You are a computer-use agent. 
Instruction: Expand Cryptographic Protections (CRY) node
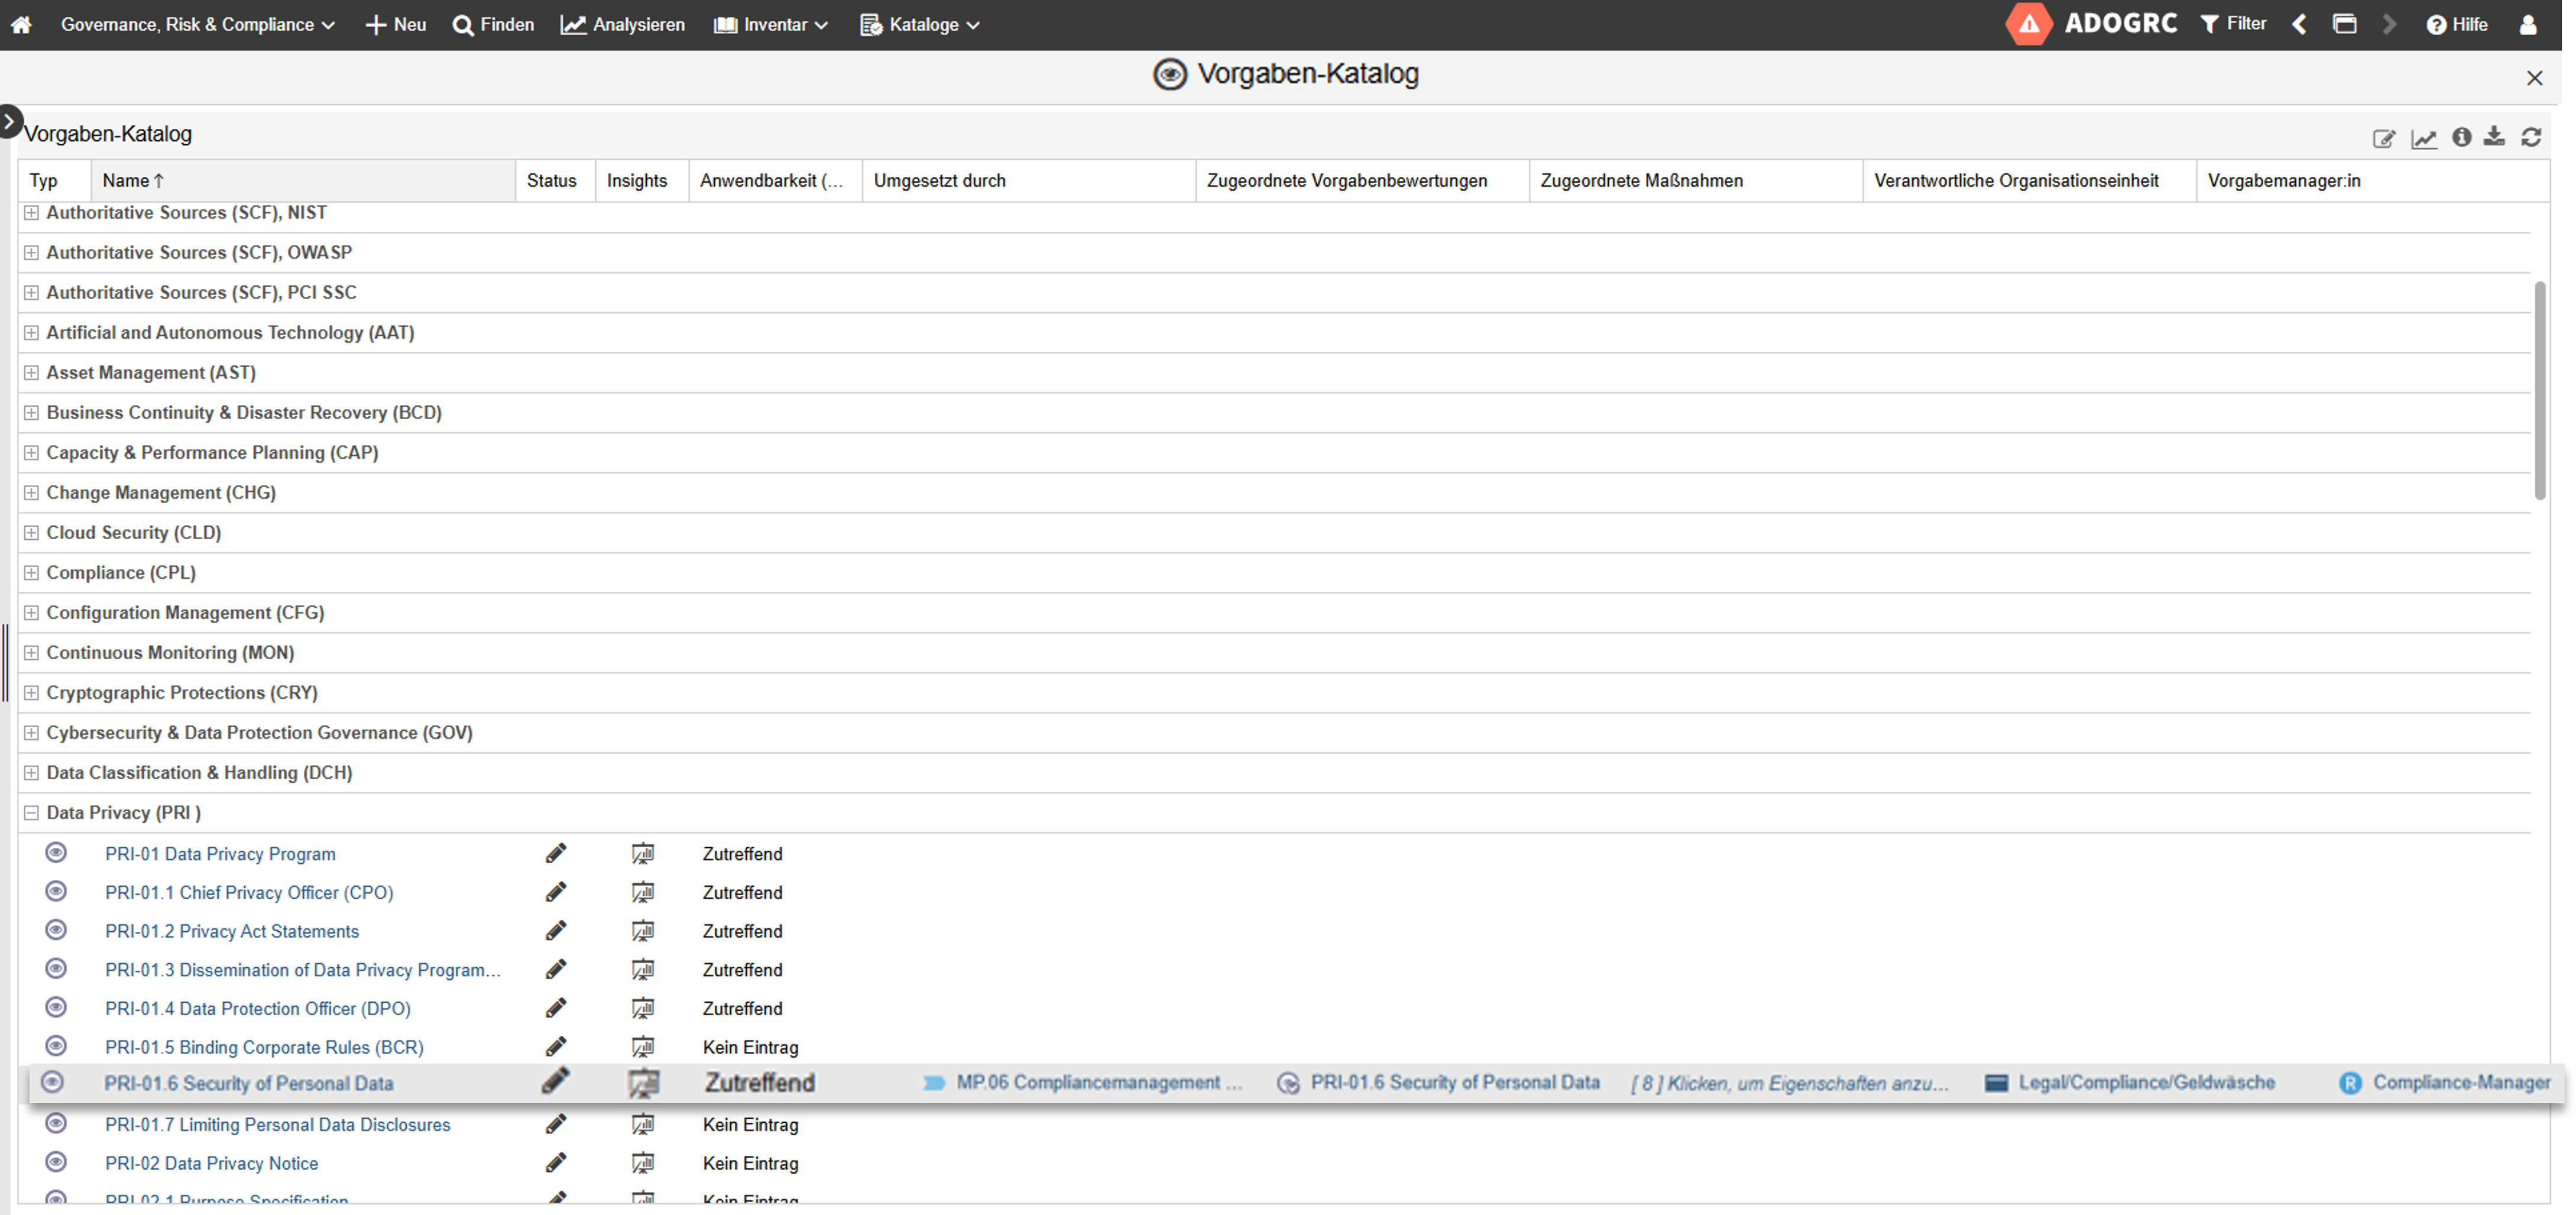[31, 693]
